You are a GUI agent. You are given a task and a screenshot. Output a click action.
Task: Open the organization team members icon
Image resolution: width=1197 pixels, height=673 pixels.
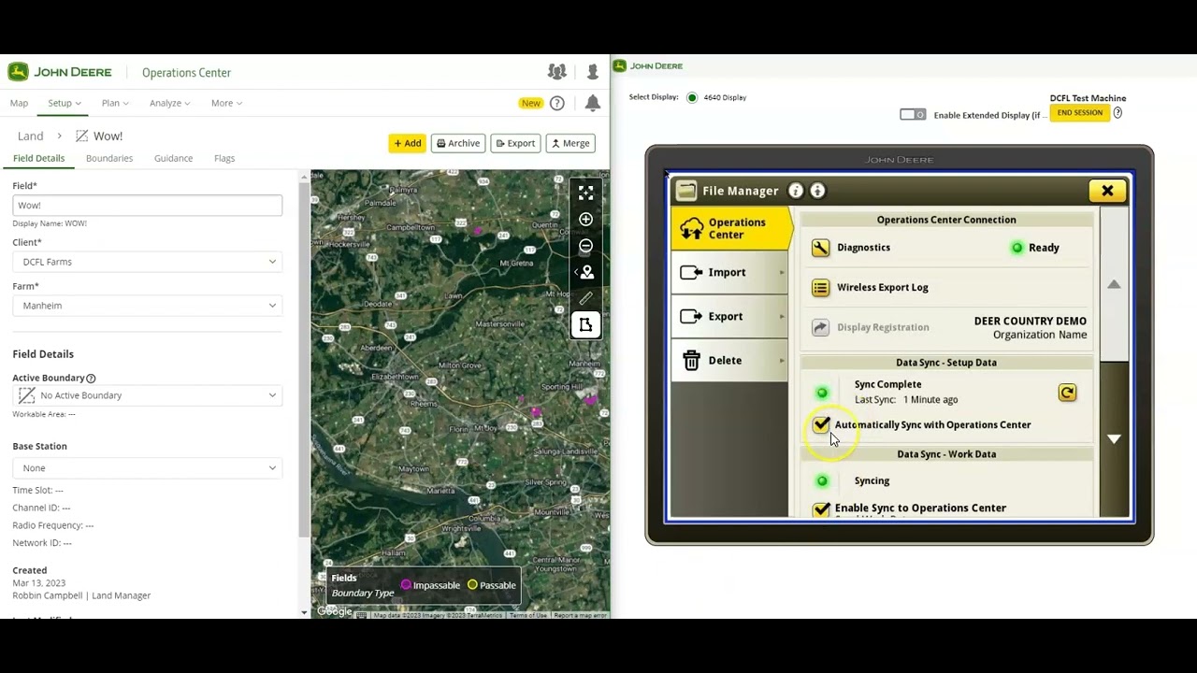(x=557, y=72)
